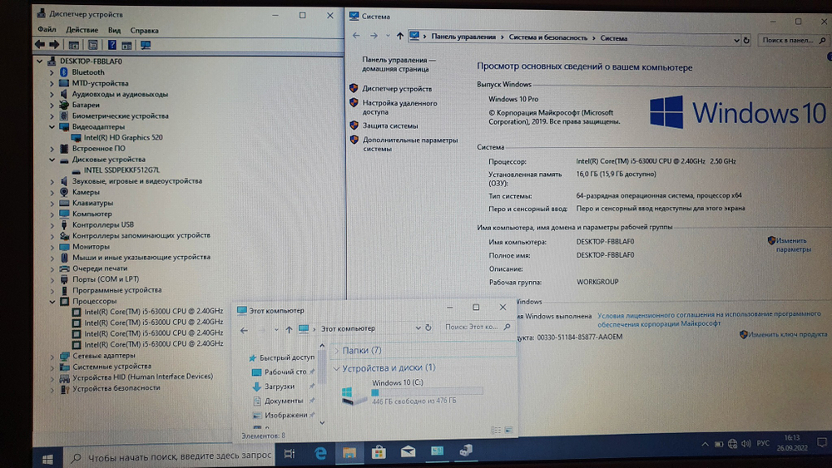Expand the Сетевые адаптеры category
Viewport: 832px width, 468px height.
pos(52,356)
